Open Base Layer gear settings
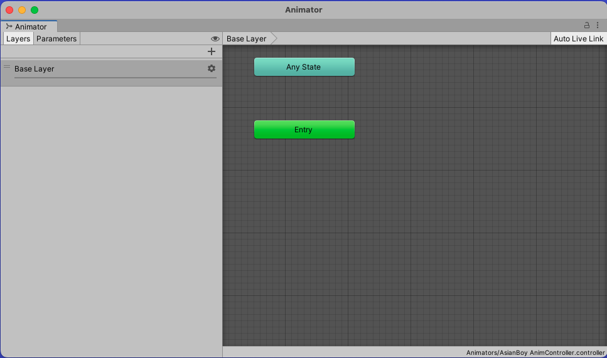The image size is (607, 358). 212,68
